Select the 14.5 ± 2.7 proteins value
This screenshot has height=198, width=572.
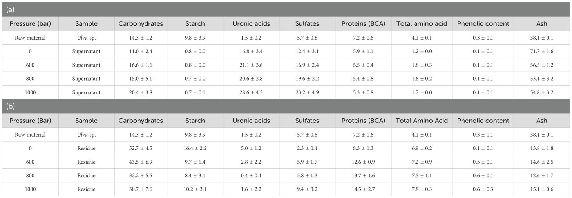click(363, 189)
